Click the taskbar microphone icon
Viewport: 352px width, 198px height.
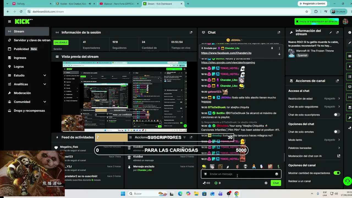click(x=318, y=194)
